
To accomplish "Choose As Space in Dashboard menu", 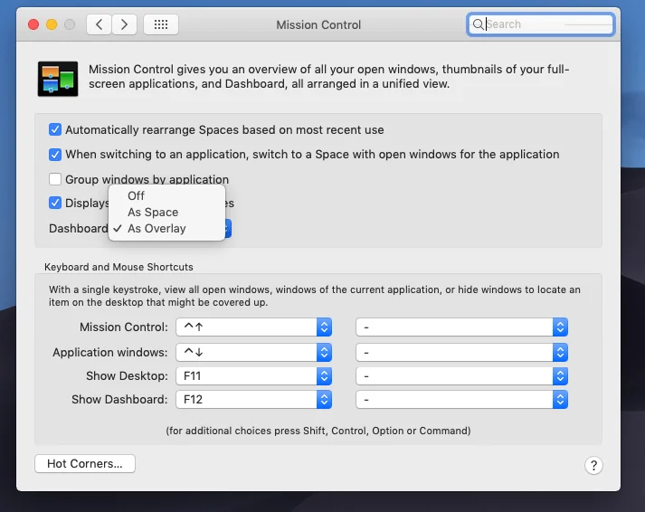I will [x=153, y=213].
